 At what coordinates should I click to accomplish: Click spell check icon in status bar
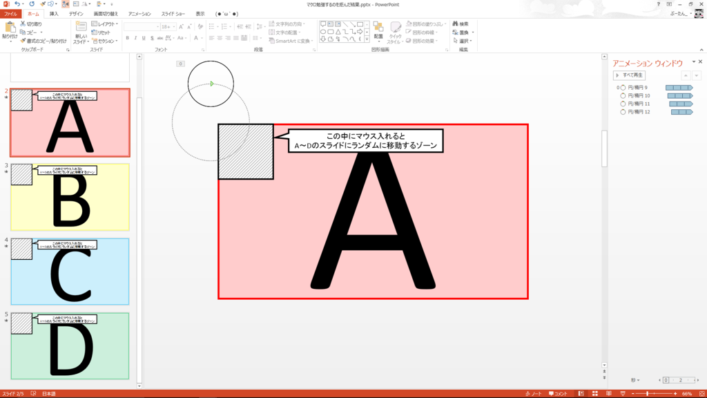[33, 393]
